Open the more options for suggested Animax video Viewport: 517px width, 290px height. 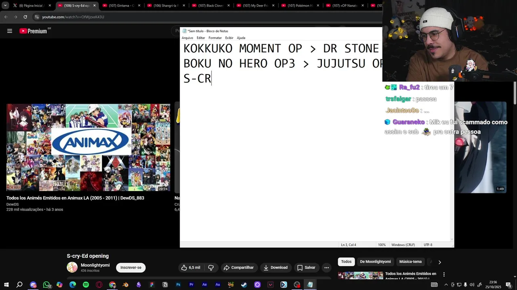click(x=444, y=274)
